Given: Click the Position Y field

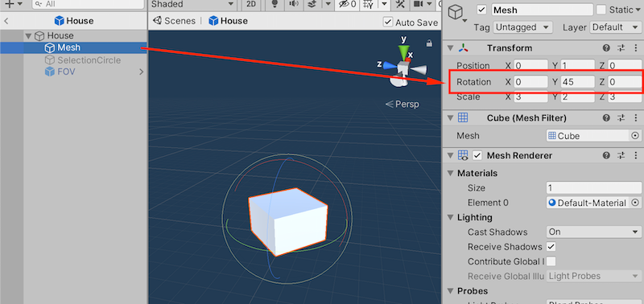Looking at the screenshot, I should pyautogui.click(x=578, y=66).
